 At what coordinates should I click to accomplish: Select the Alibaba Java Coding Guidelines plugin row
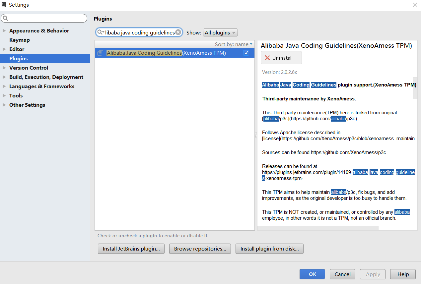coord(175,53)
